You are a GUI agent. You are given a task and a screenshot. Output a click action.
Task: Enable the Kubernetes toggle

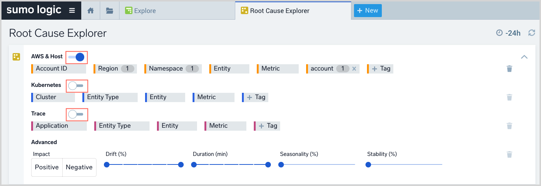[77, 86]
